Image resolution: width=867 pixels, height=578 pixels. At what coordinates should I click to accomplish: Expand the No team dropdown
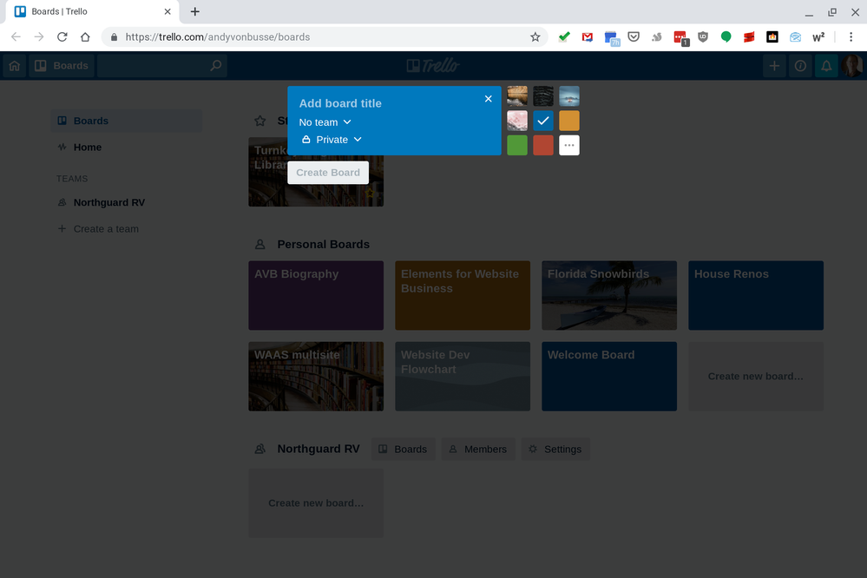tap(325, 122)
